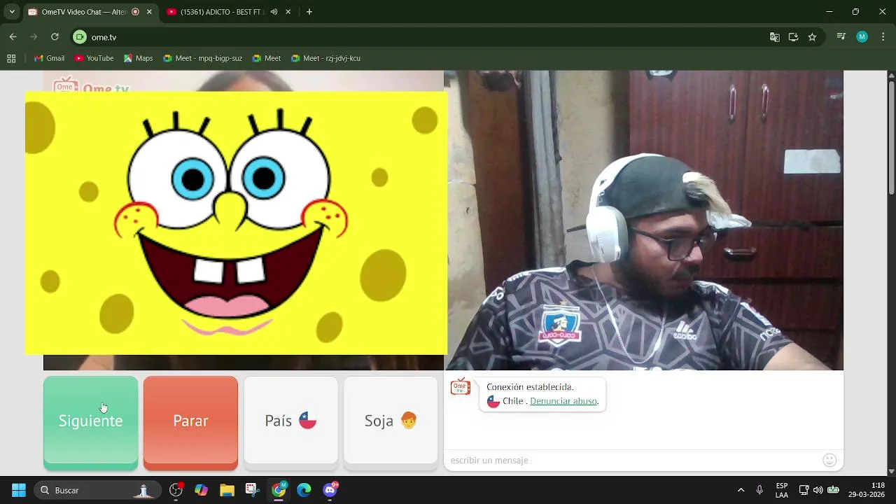
Task: Open the network tray icon
Action: click(x=804, y=490)
